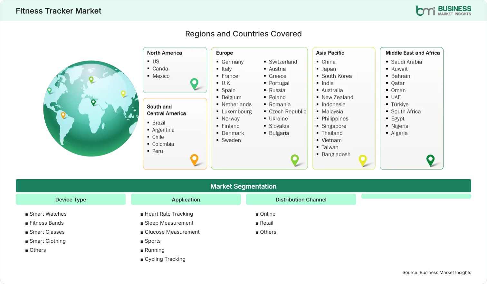Viewport: 487px width, 284px height.
Task: Select the Distribution Channel segment header
Action: [301, 200]
